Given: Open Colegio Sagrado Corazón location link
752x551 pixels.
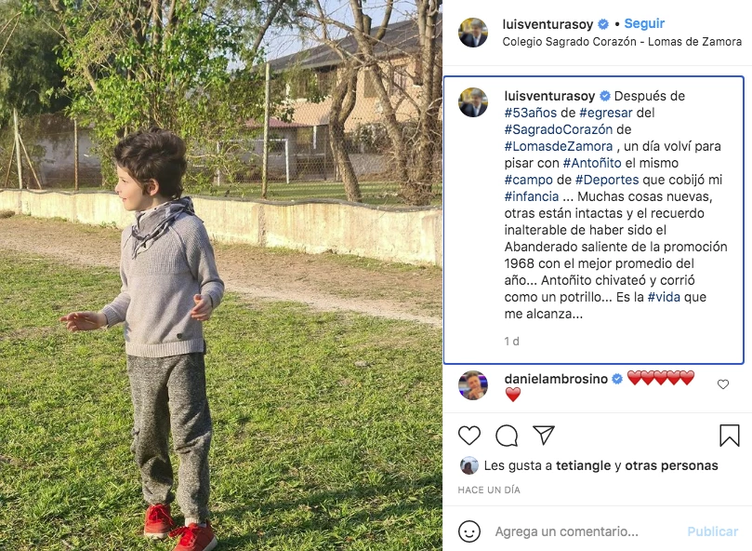Looking at the screenshot, I should (x=622, y=42).
